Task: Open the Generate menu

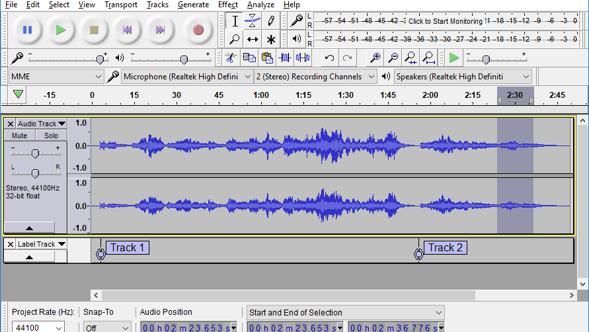Action: click(193, 5)
